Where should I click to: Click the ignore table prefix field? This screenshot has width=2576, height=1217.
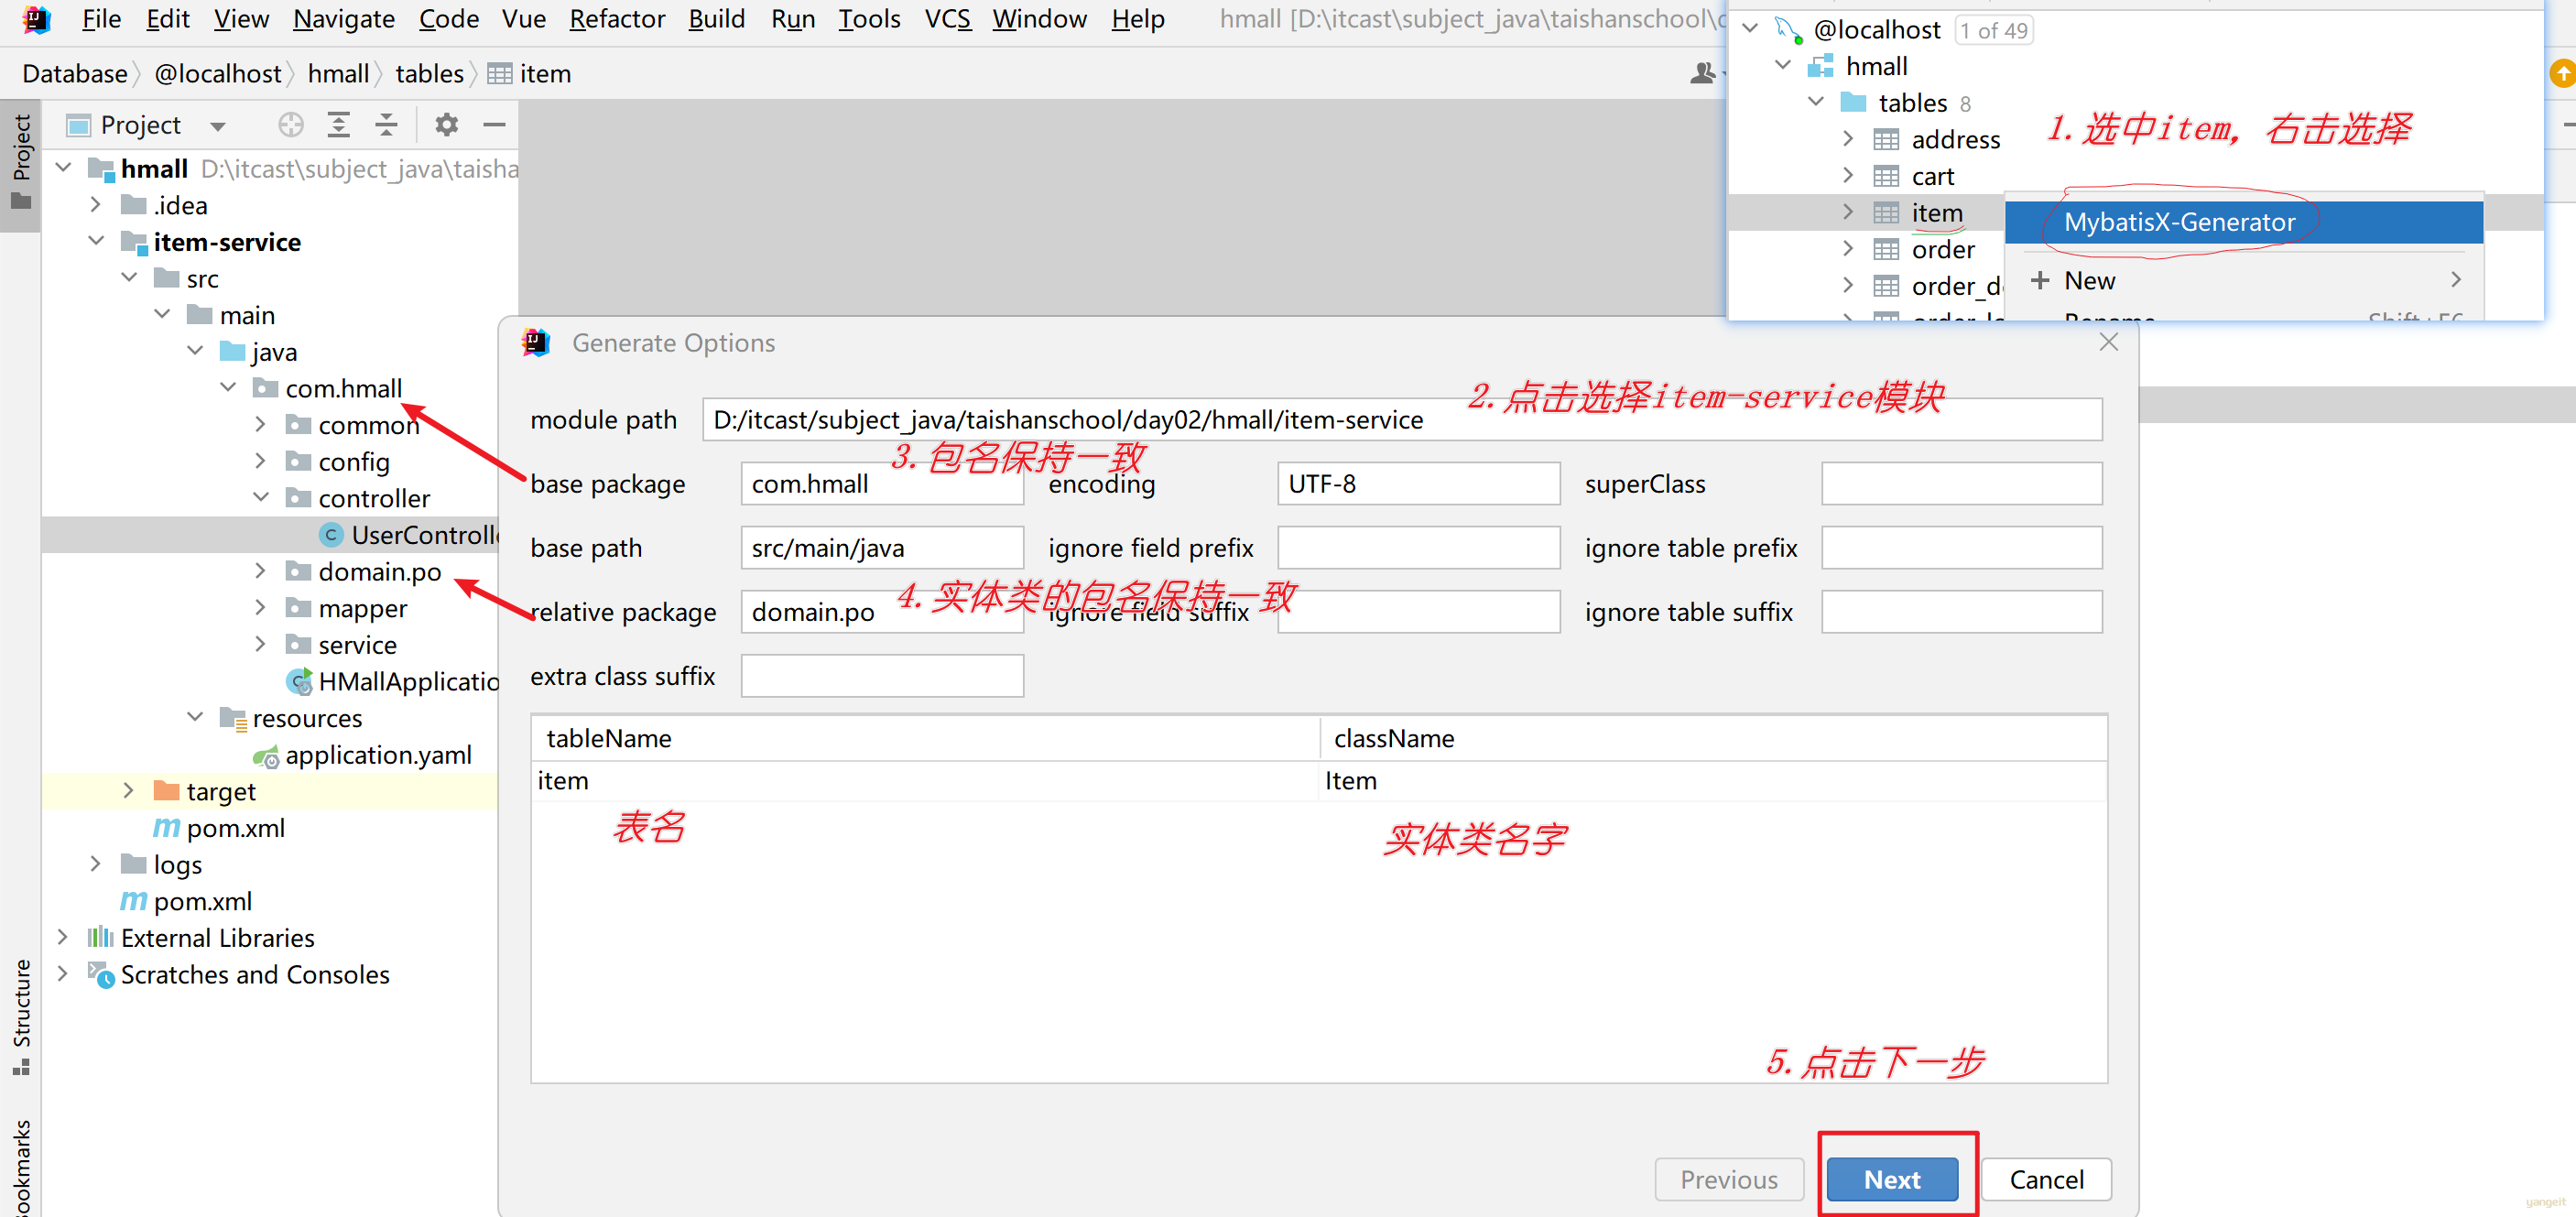(x=1961, y=548)
